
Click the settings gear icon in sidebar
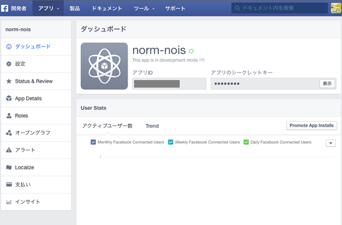[9, 64]
